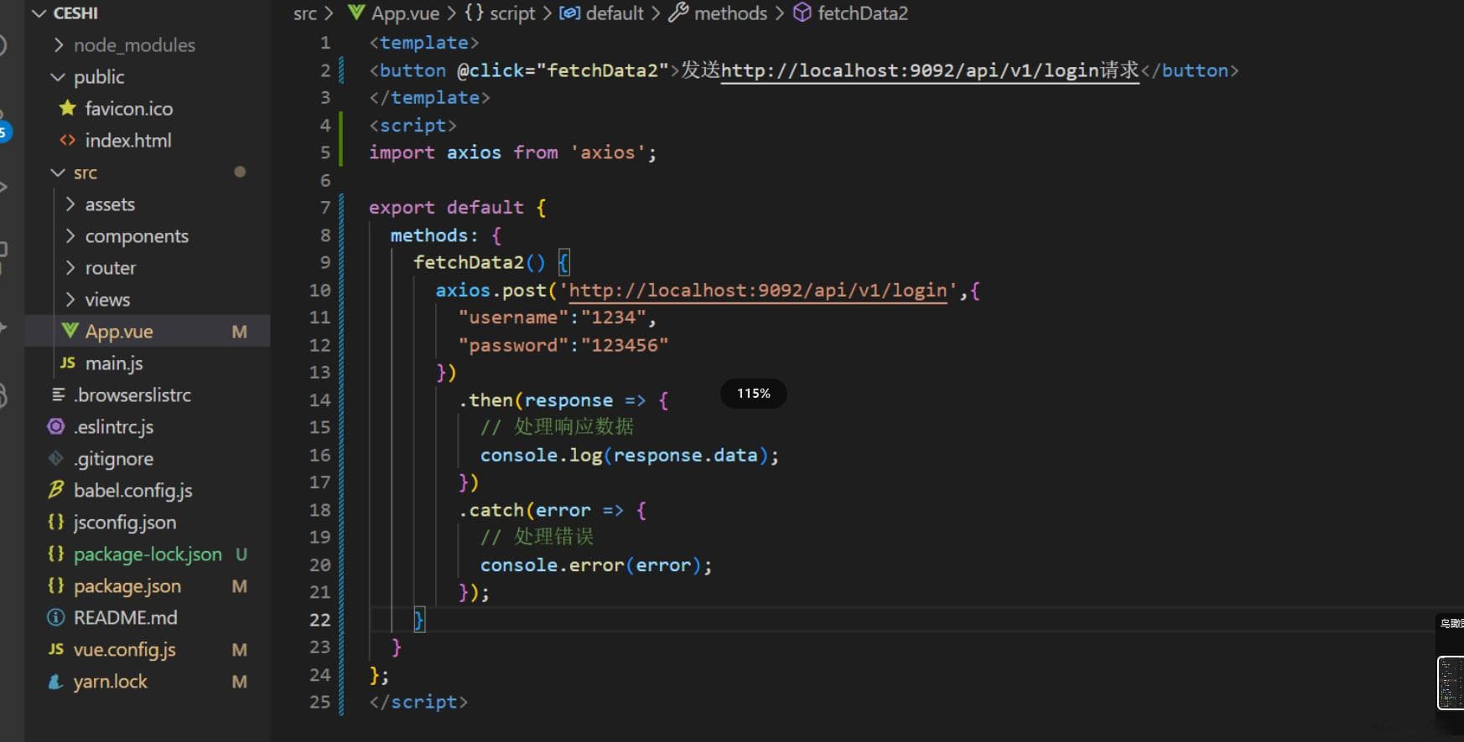Expand the components folder chevron
This screenshot has height=742, width=1464.
coord(70,236)
